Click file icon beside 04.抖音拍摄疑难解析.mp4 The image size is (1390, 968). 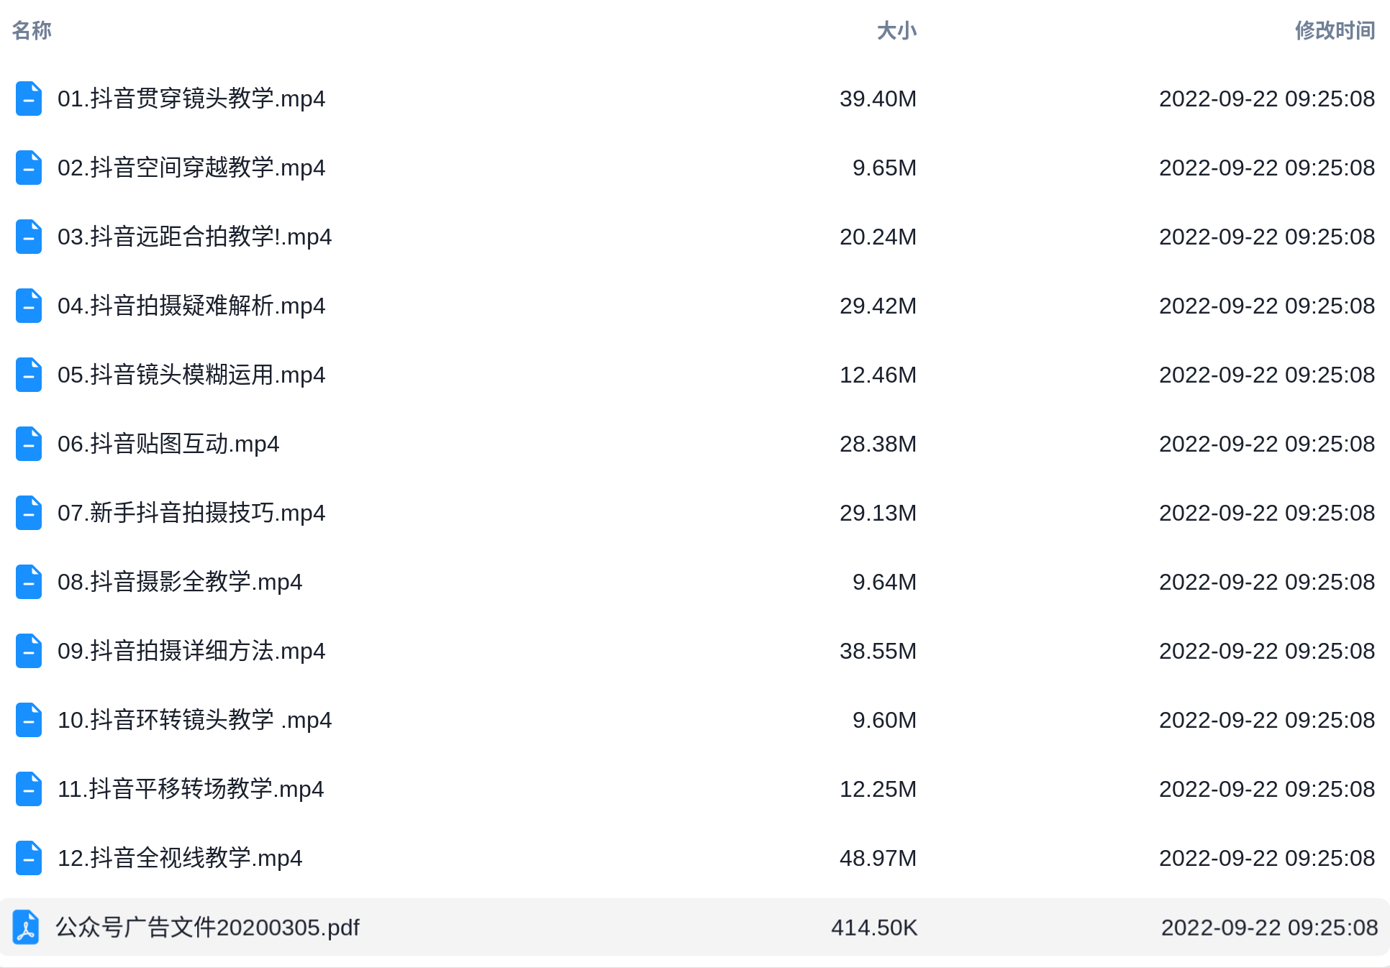coord(29,306)
